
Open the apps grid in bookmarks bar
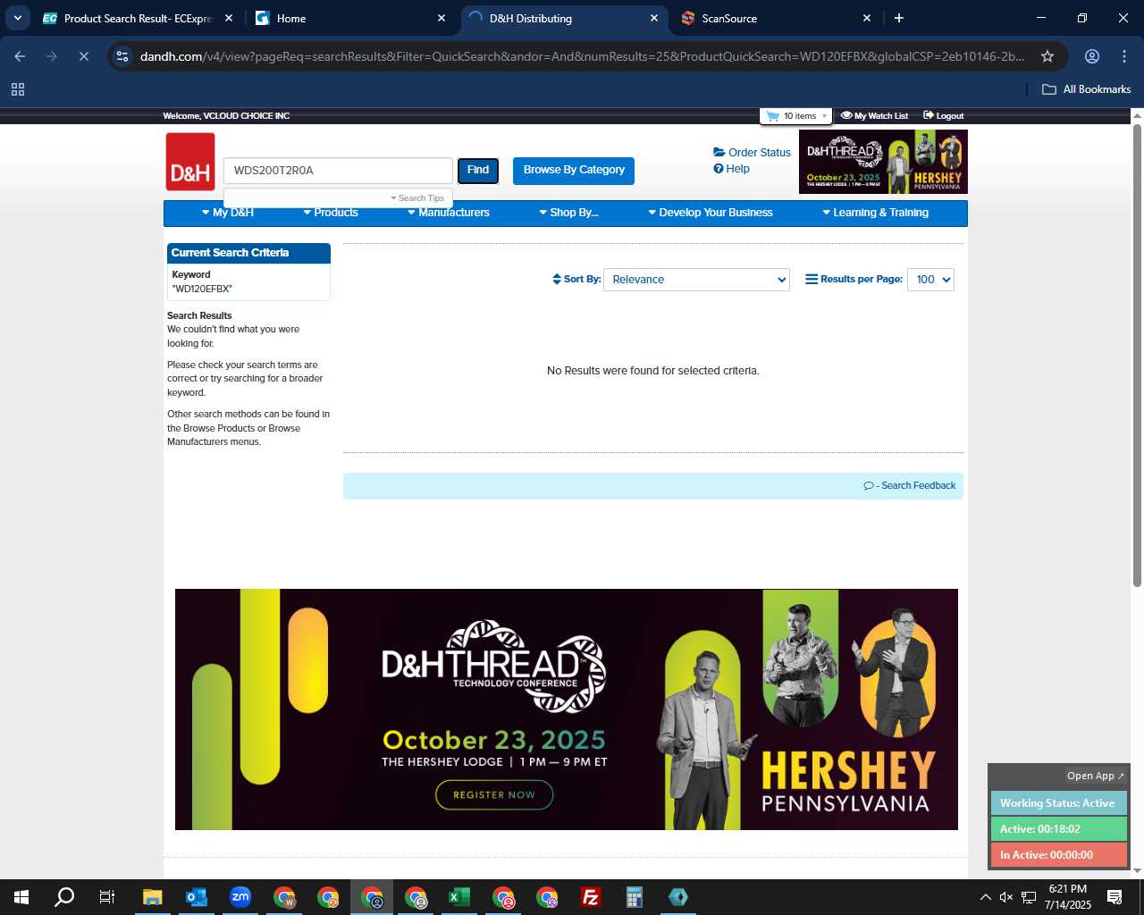18,89
